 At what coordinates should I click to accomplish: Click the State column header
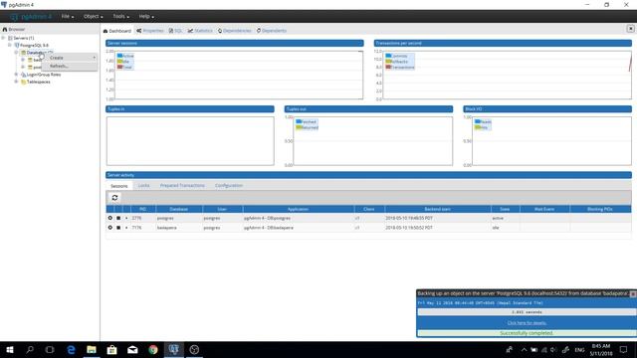click(505, 209)
